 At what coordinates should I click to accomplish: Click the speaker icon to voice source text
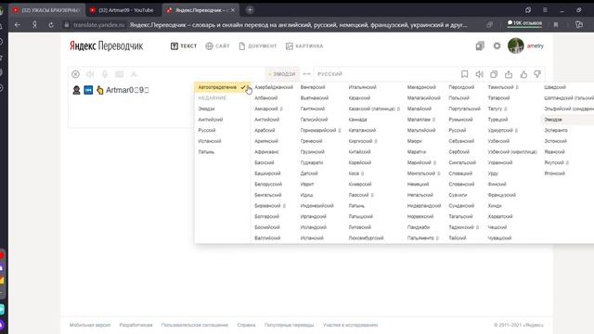[90, 74]
